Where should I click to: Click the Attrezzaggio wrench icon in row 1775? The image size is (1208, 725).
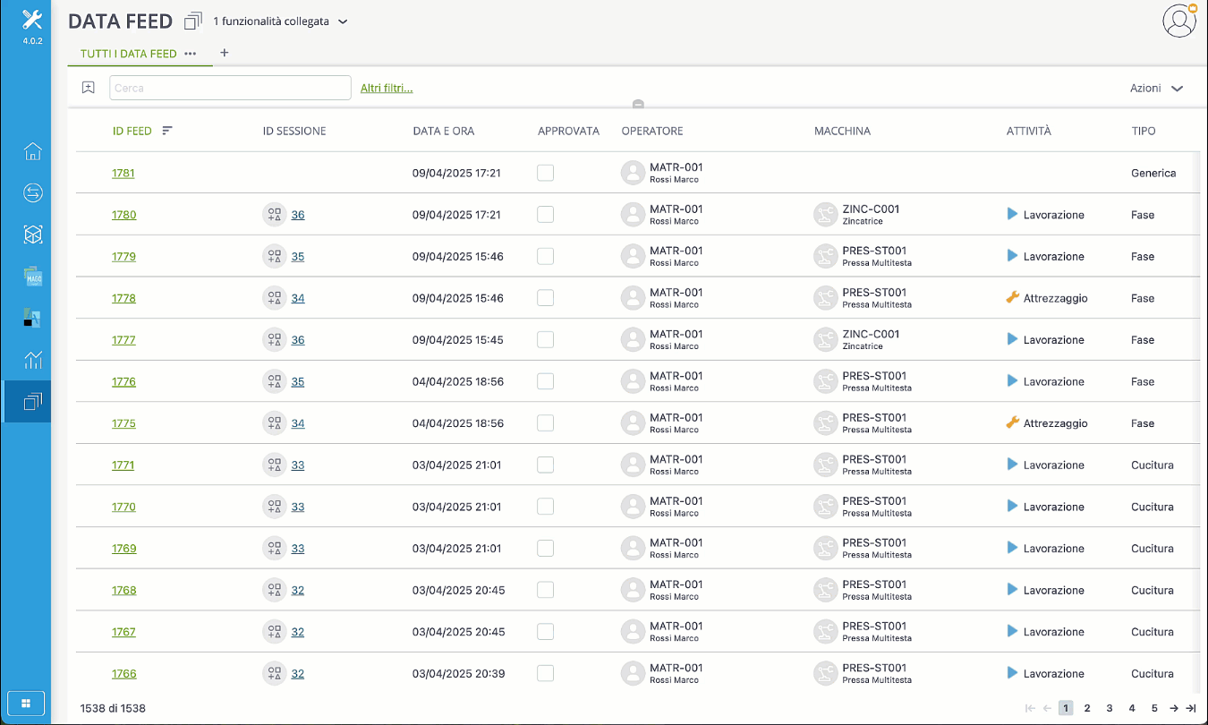[x=1013, y=422]
